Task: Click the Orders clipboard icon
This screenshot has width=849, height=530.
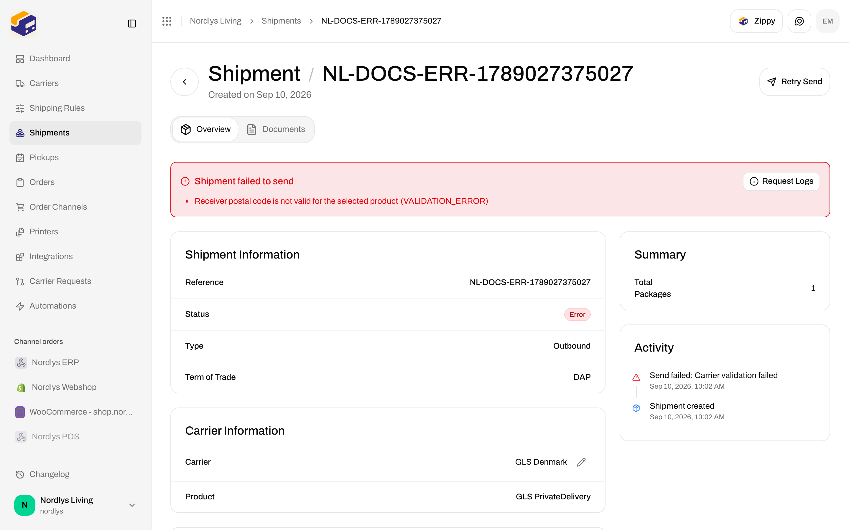Action: [20, 182]
